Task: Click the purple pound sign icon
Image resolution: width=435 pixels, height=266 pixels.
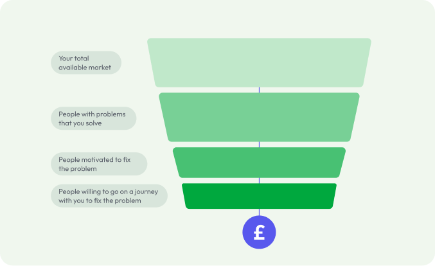Action: [259, 232]
